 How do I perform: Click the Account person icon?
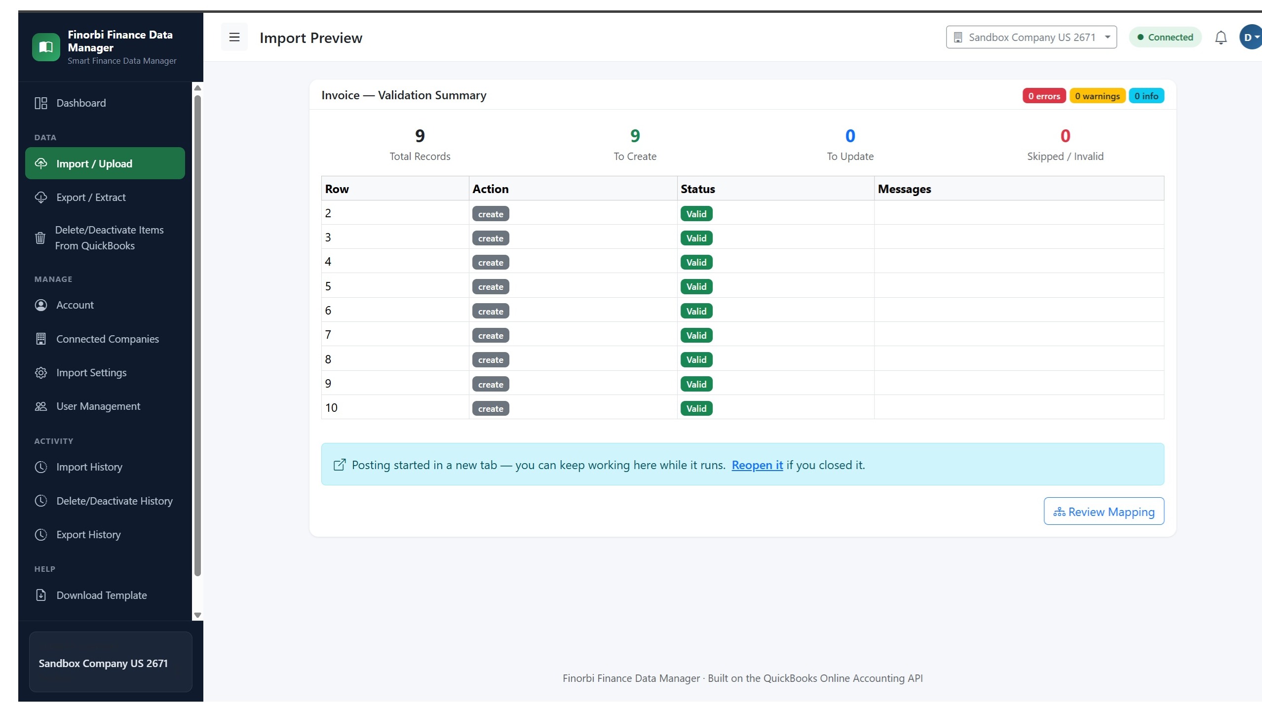tap(41, 305)
